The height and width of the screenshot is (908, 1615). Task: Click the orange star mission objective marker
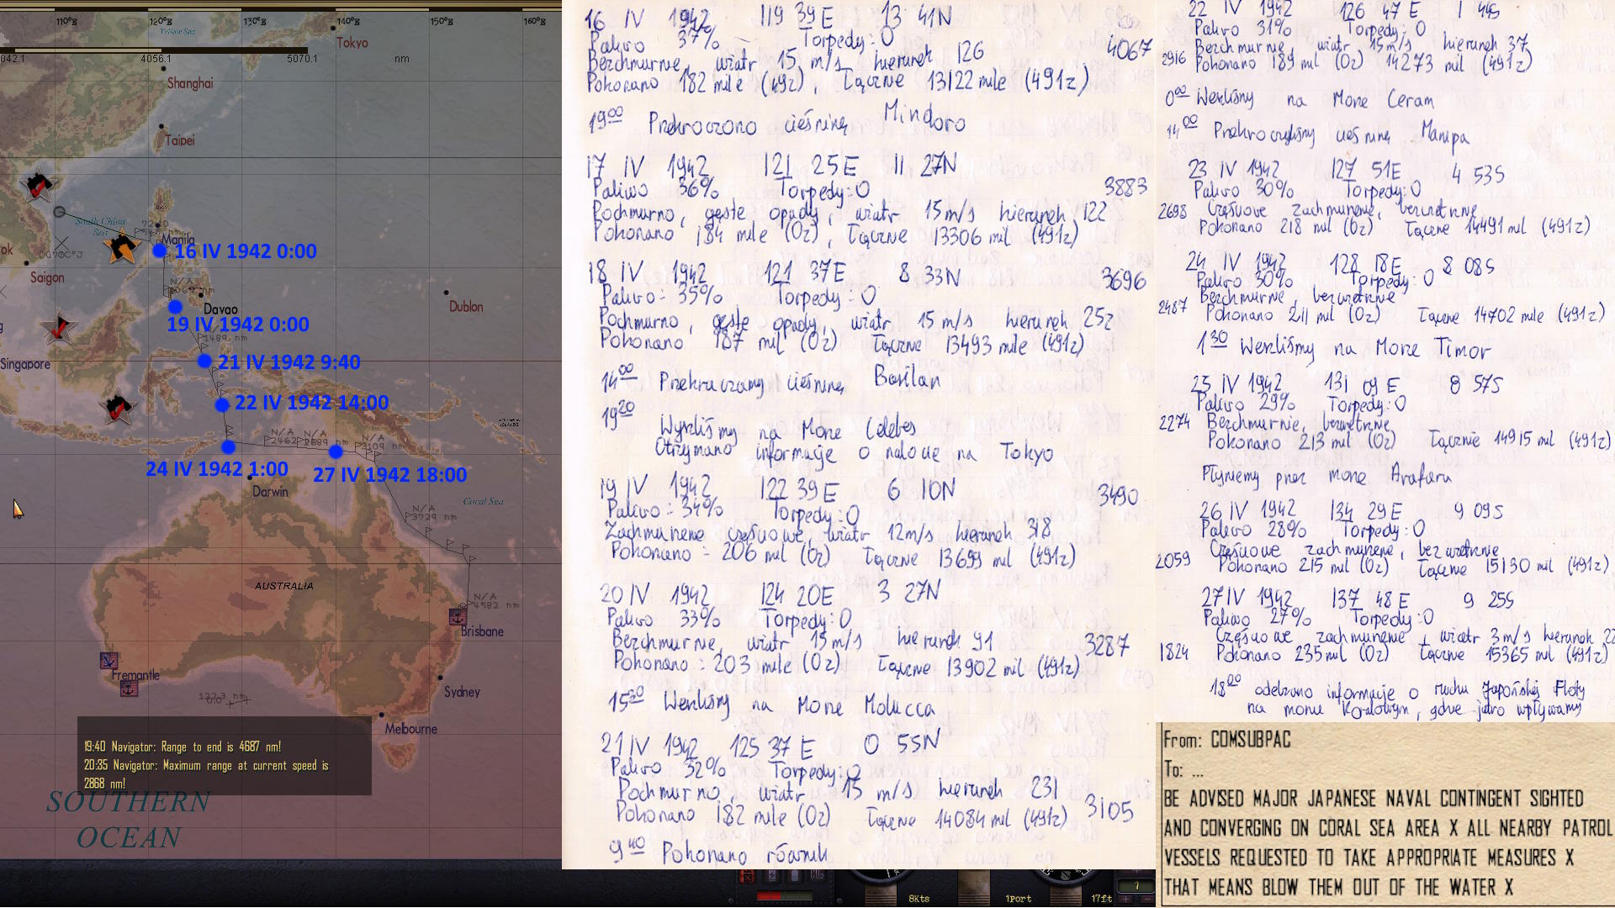point(123,247)
